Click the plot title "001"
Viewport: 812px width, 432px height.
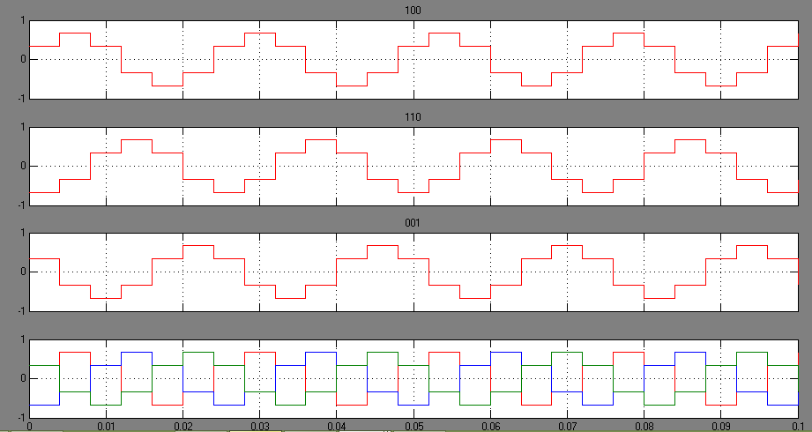[x=413, y=223]
